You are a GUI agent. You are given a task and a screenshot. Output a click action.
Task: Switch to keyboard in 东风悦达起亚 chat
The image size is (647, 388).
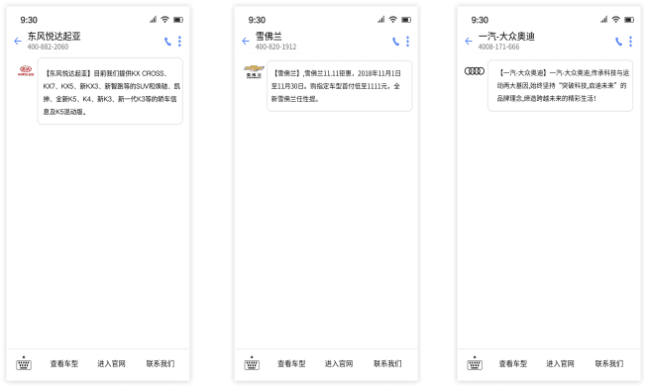(24, 363)
